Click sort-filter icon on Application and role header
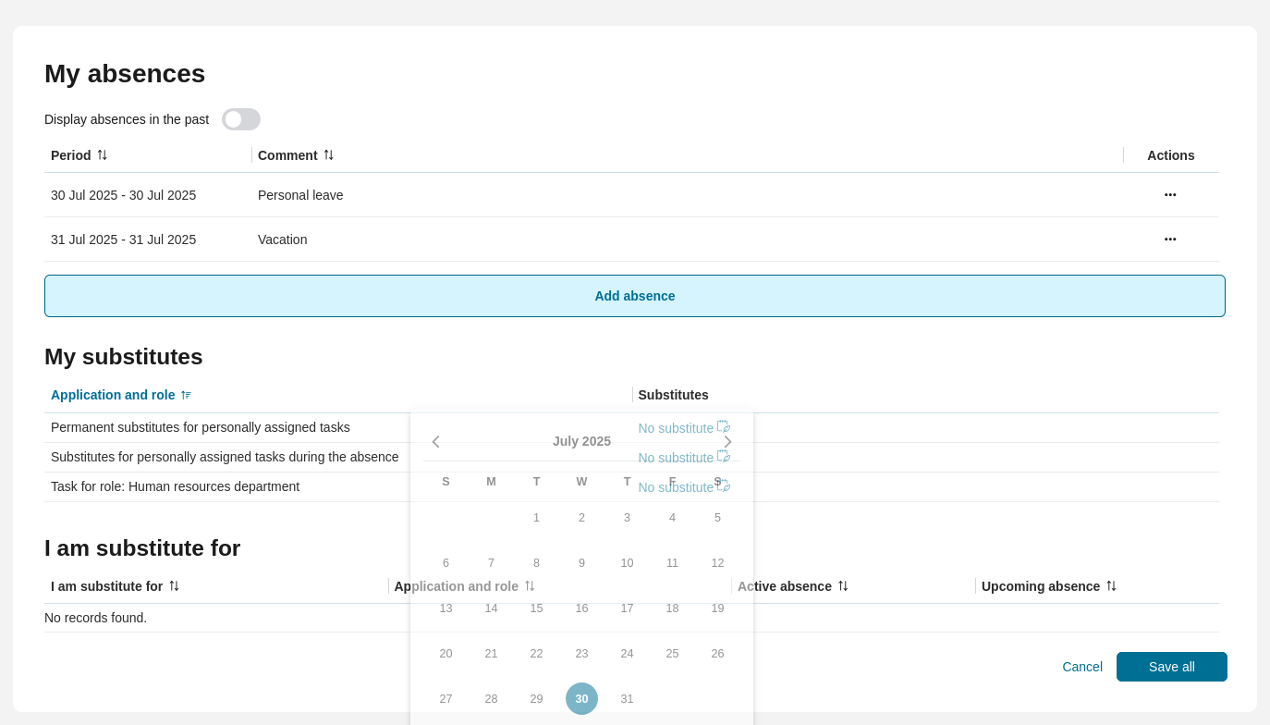 coord(186,395)
